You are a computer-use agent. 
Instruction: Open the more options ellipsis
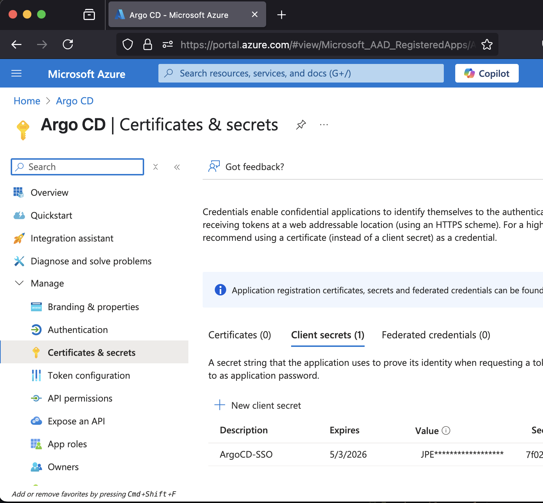tap(324, 125)
